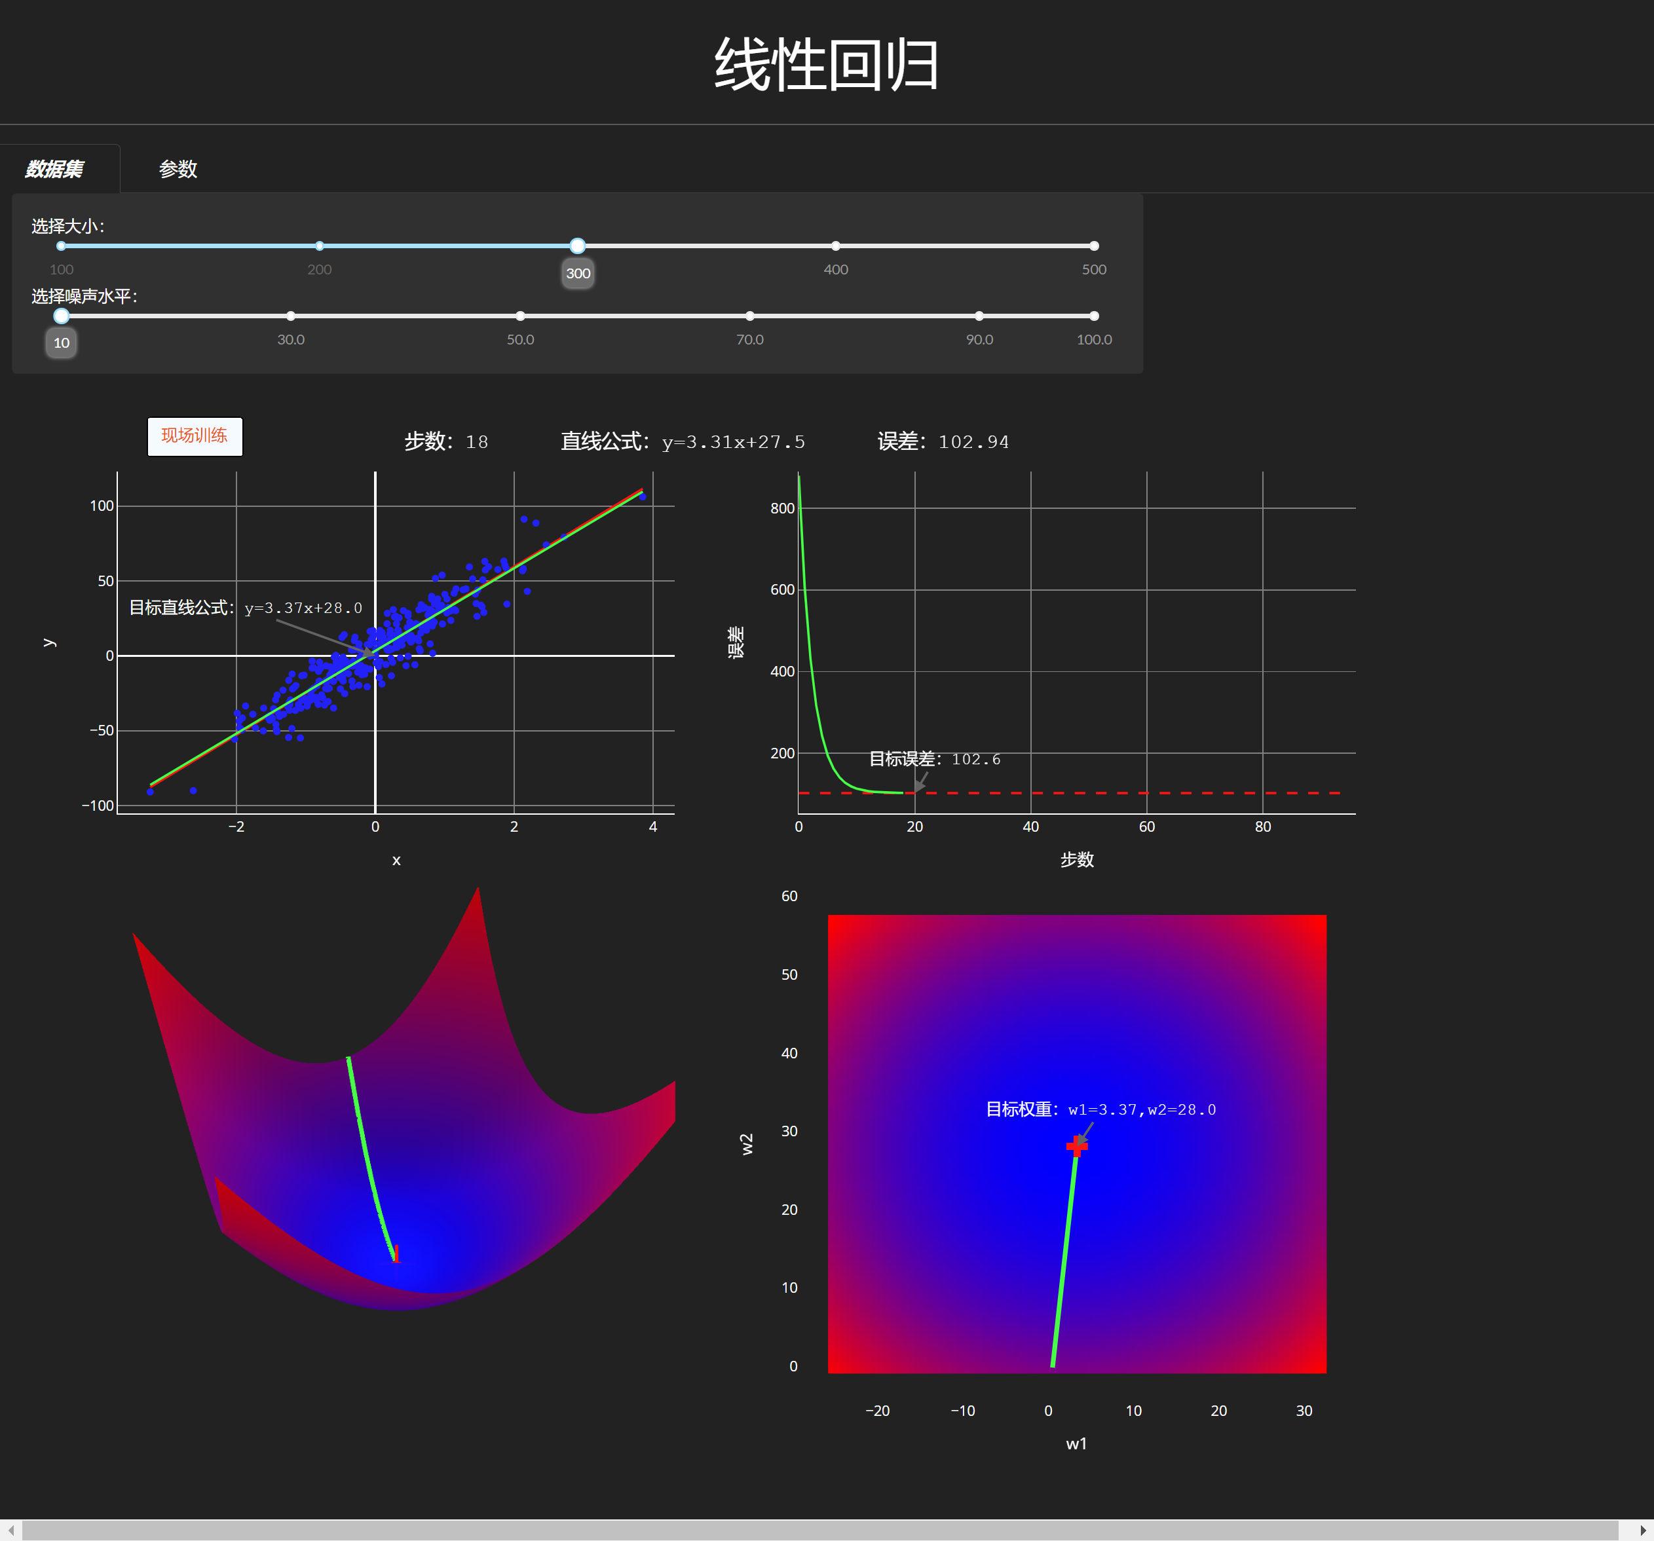Click the 目标误差 annotation on loss chart
Viewport: 1654px width, 1541px height.
click(934, 759)
